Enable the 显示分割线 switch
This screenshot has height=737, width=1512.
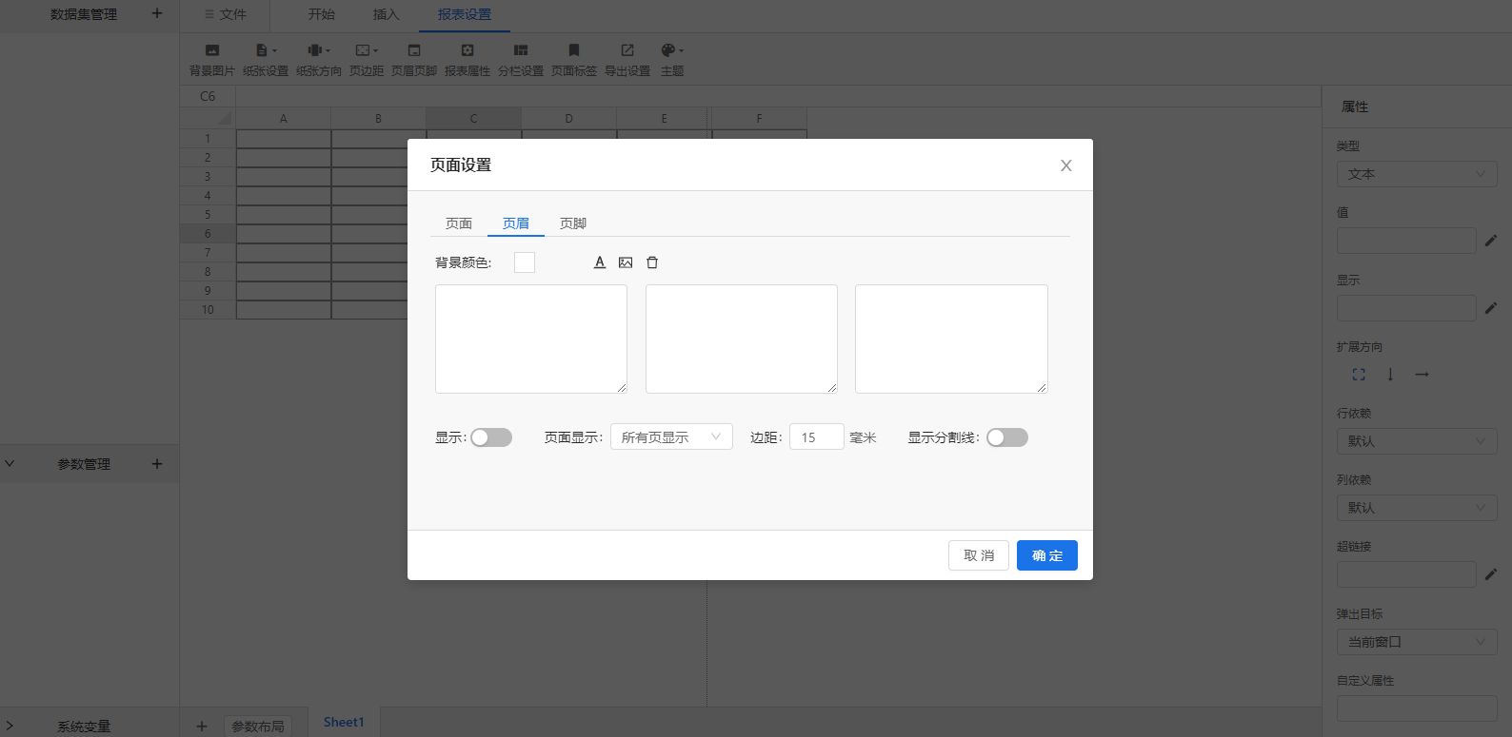tap(1007, 437)
